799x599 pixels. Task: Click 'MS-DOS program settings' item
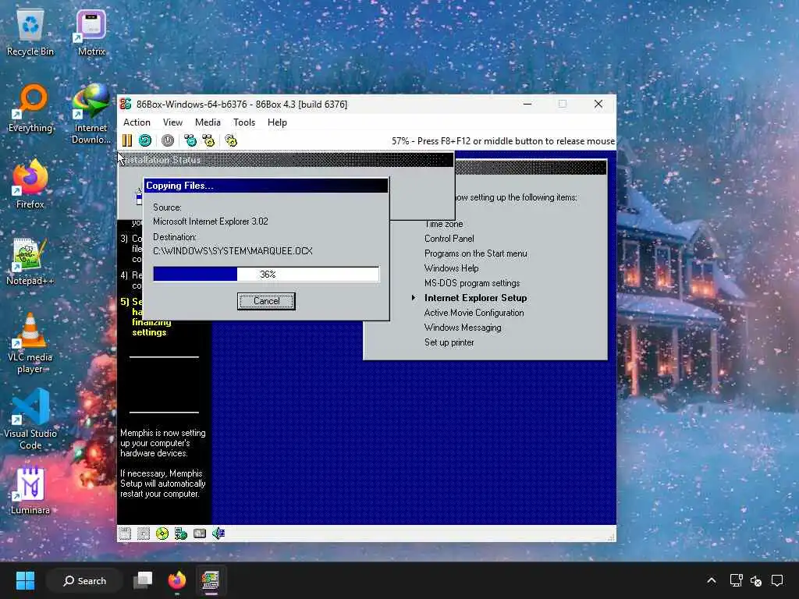pos(472,283)
